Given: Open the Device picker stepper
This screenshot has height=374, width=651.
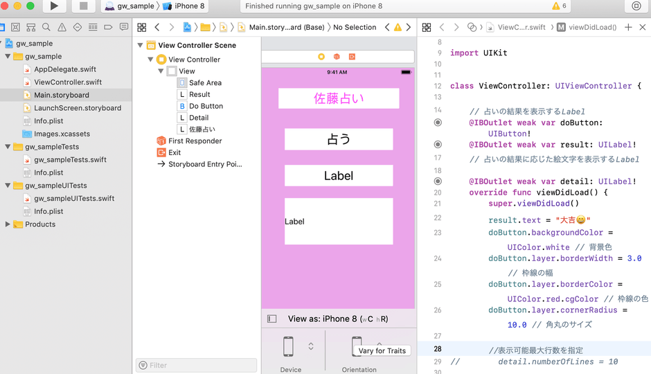Looking at the screenshot, I should 311,346.
